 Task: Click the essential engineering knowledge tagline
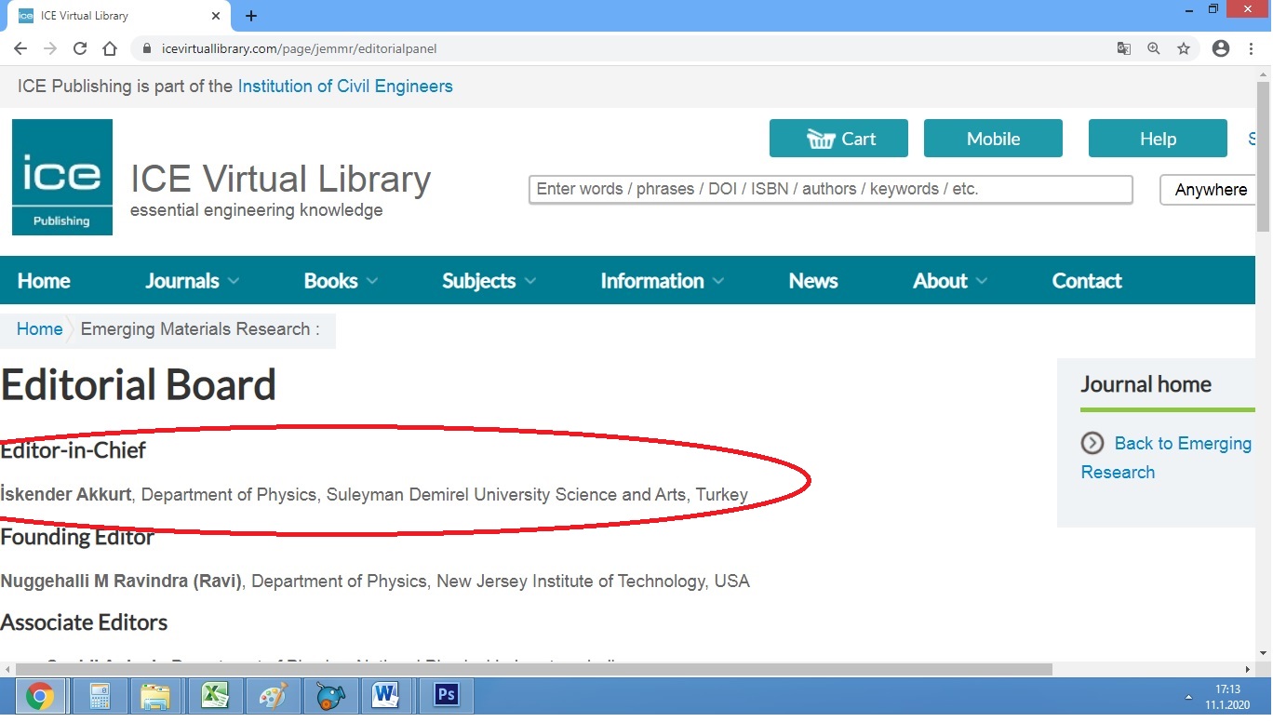[257, 210]
